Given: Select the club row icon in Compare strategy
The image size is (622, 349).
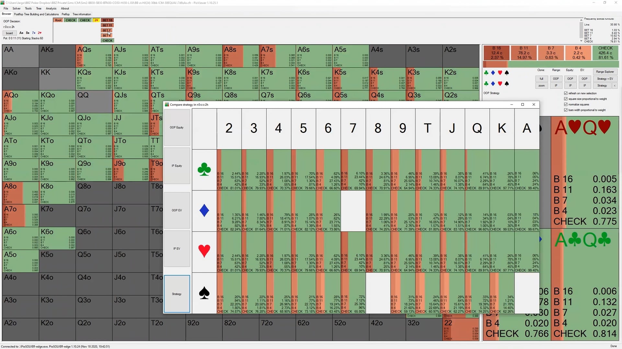Looking at the screenshot, I should pos(204,170).
